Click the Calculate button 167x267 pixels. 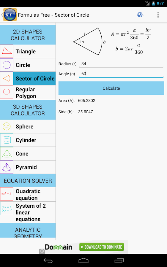tap(111, 88)
